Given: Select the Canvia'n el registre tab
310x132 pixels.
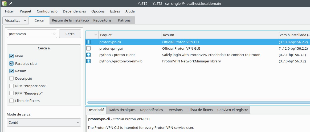Looking at the screenshot, I should click(233, 110).
